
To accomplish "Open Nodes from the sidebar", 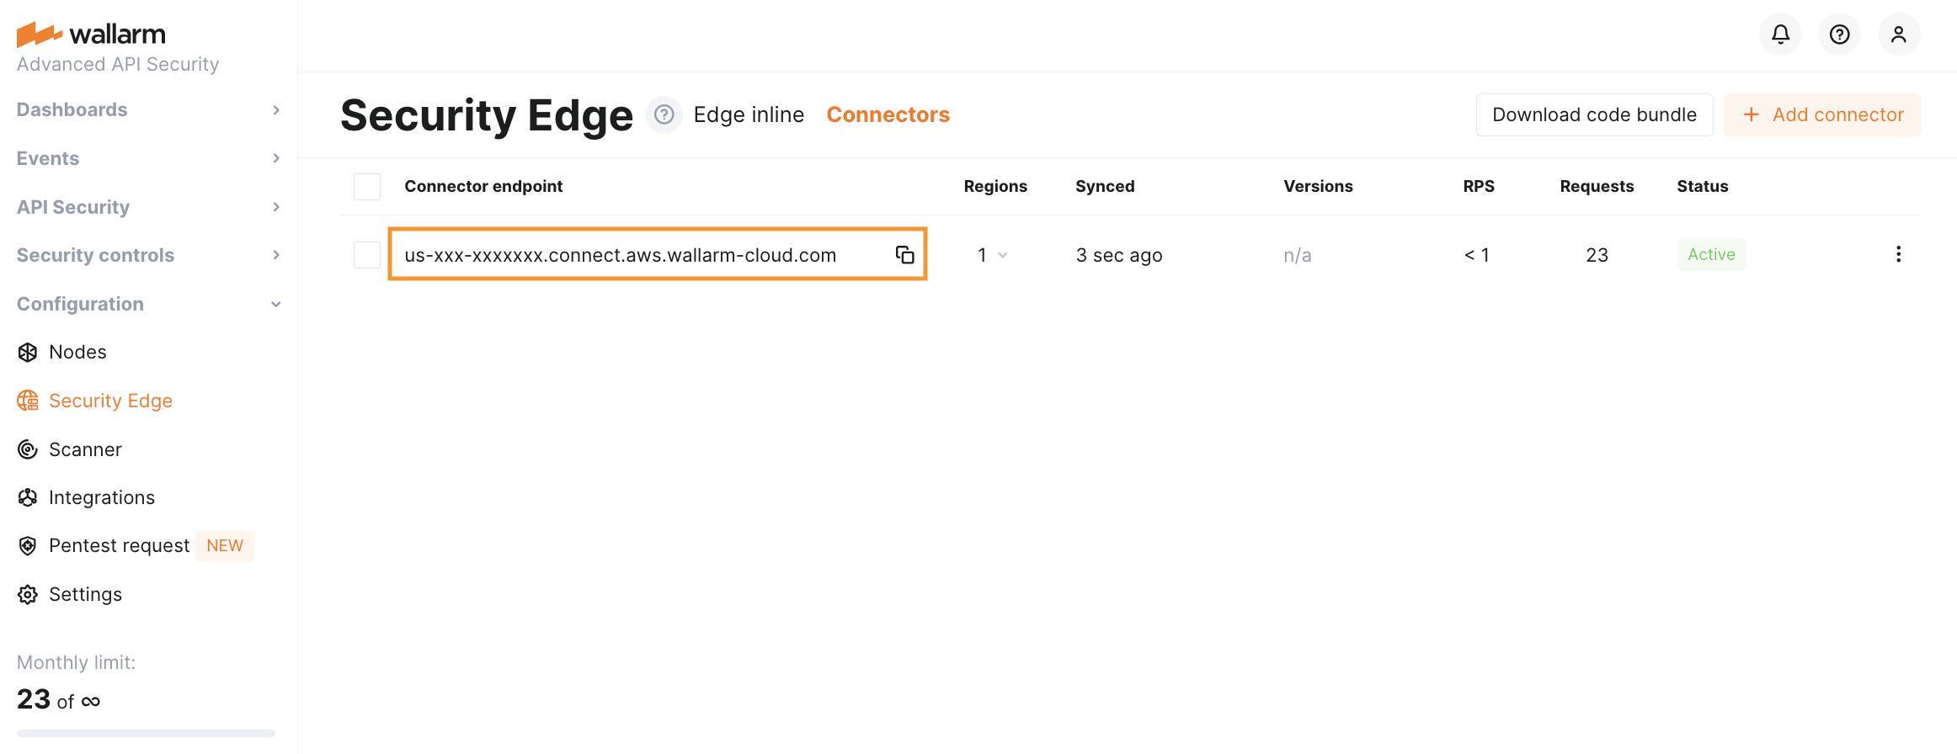I will (77, 352).
